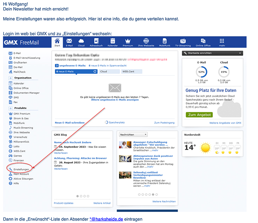Viewport: 258px width, 223px height.
Task: Select the second GMX Blog carousel dot
Action: [81, 196]
